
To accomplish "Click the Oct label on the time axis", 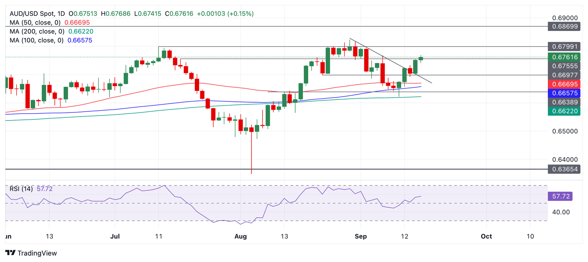I will point(486,236).
